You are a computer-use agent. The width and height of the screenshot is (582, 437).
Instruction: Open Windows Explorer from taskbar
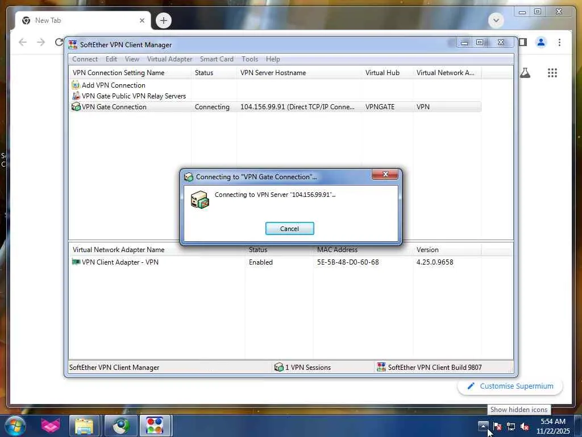tap(84, 426)
